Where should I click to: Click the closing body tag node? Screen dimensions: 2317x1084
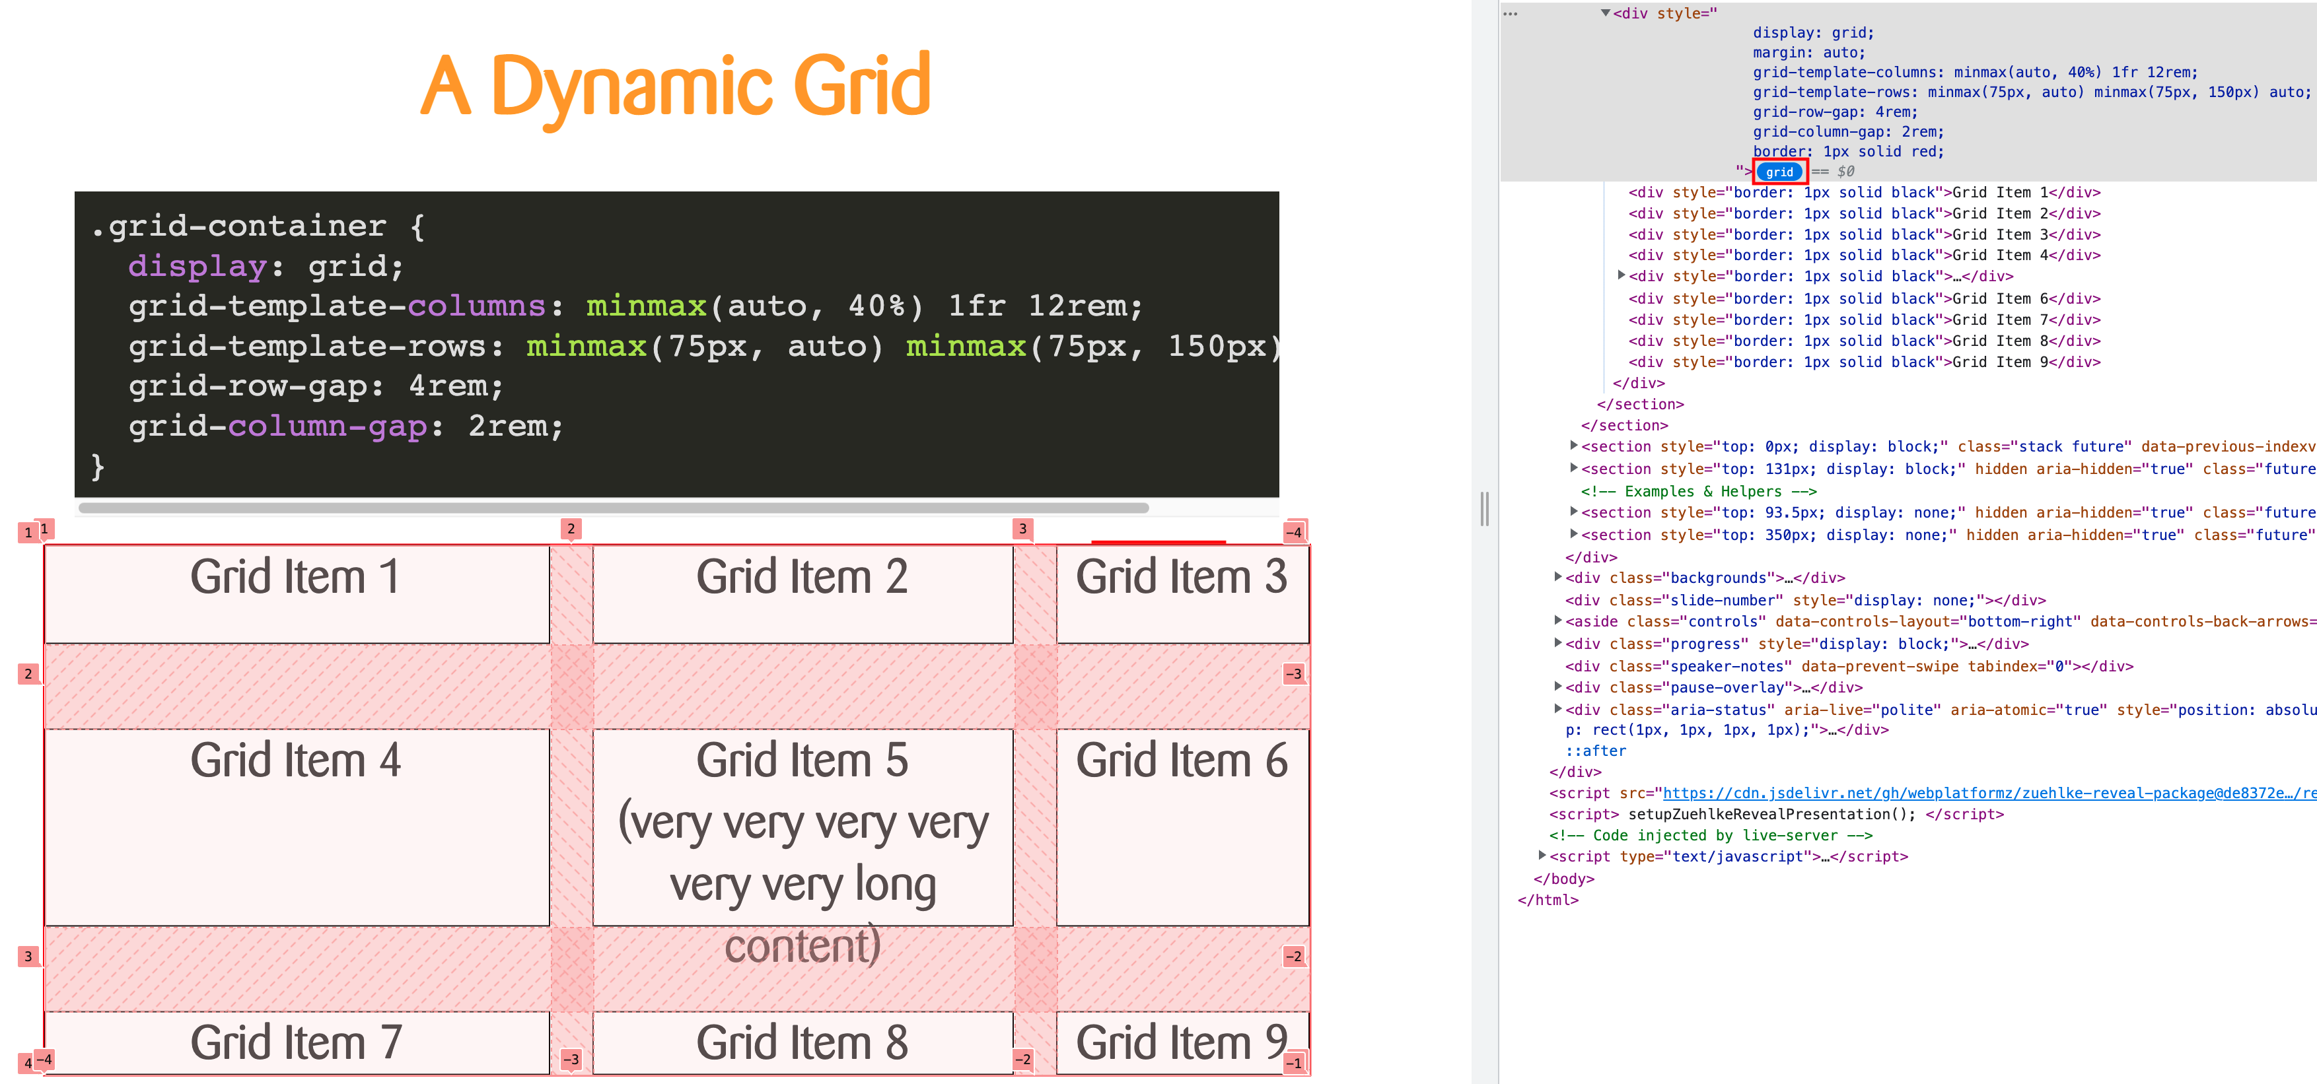[x=1563, y=879]
